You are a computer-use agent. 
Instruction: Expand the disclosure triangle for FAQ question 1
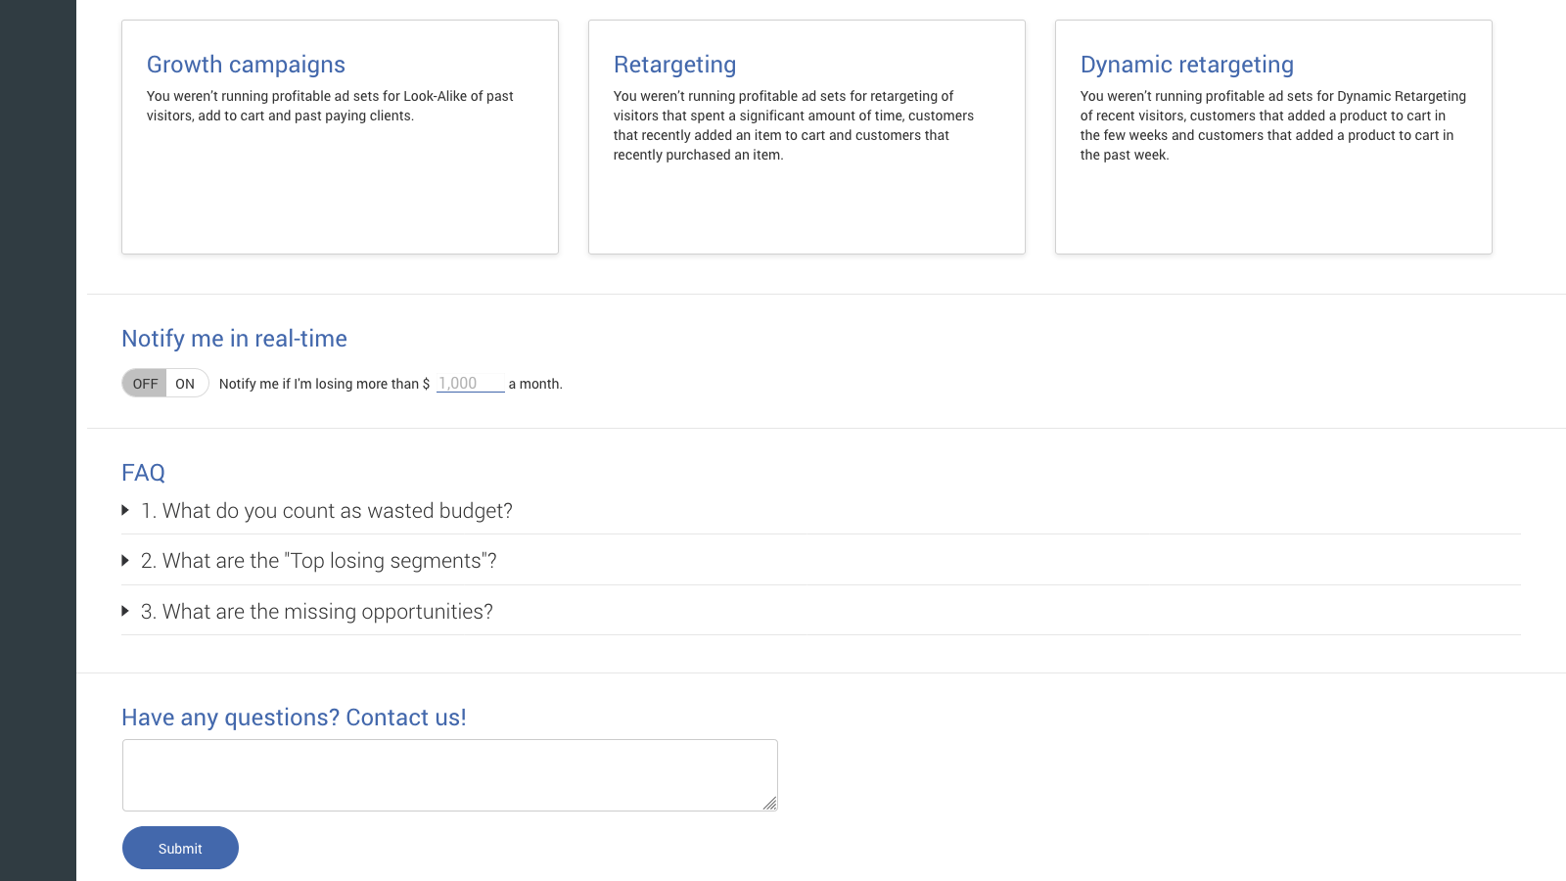[x=125, y=510]
